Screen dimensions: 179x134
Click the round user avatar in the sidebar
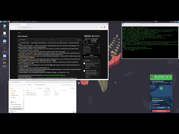85,42
